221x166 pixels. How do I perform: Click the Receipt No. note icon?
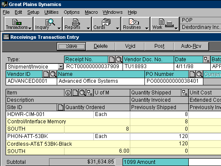pos(112,60)
